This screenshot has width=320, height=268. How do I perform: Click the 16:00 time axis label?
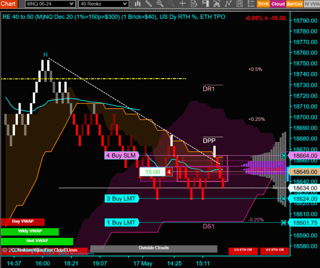[42, 263]
